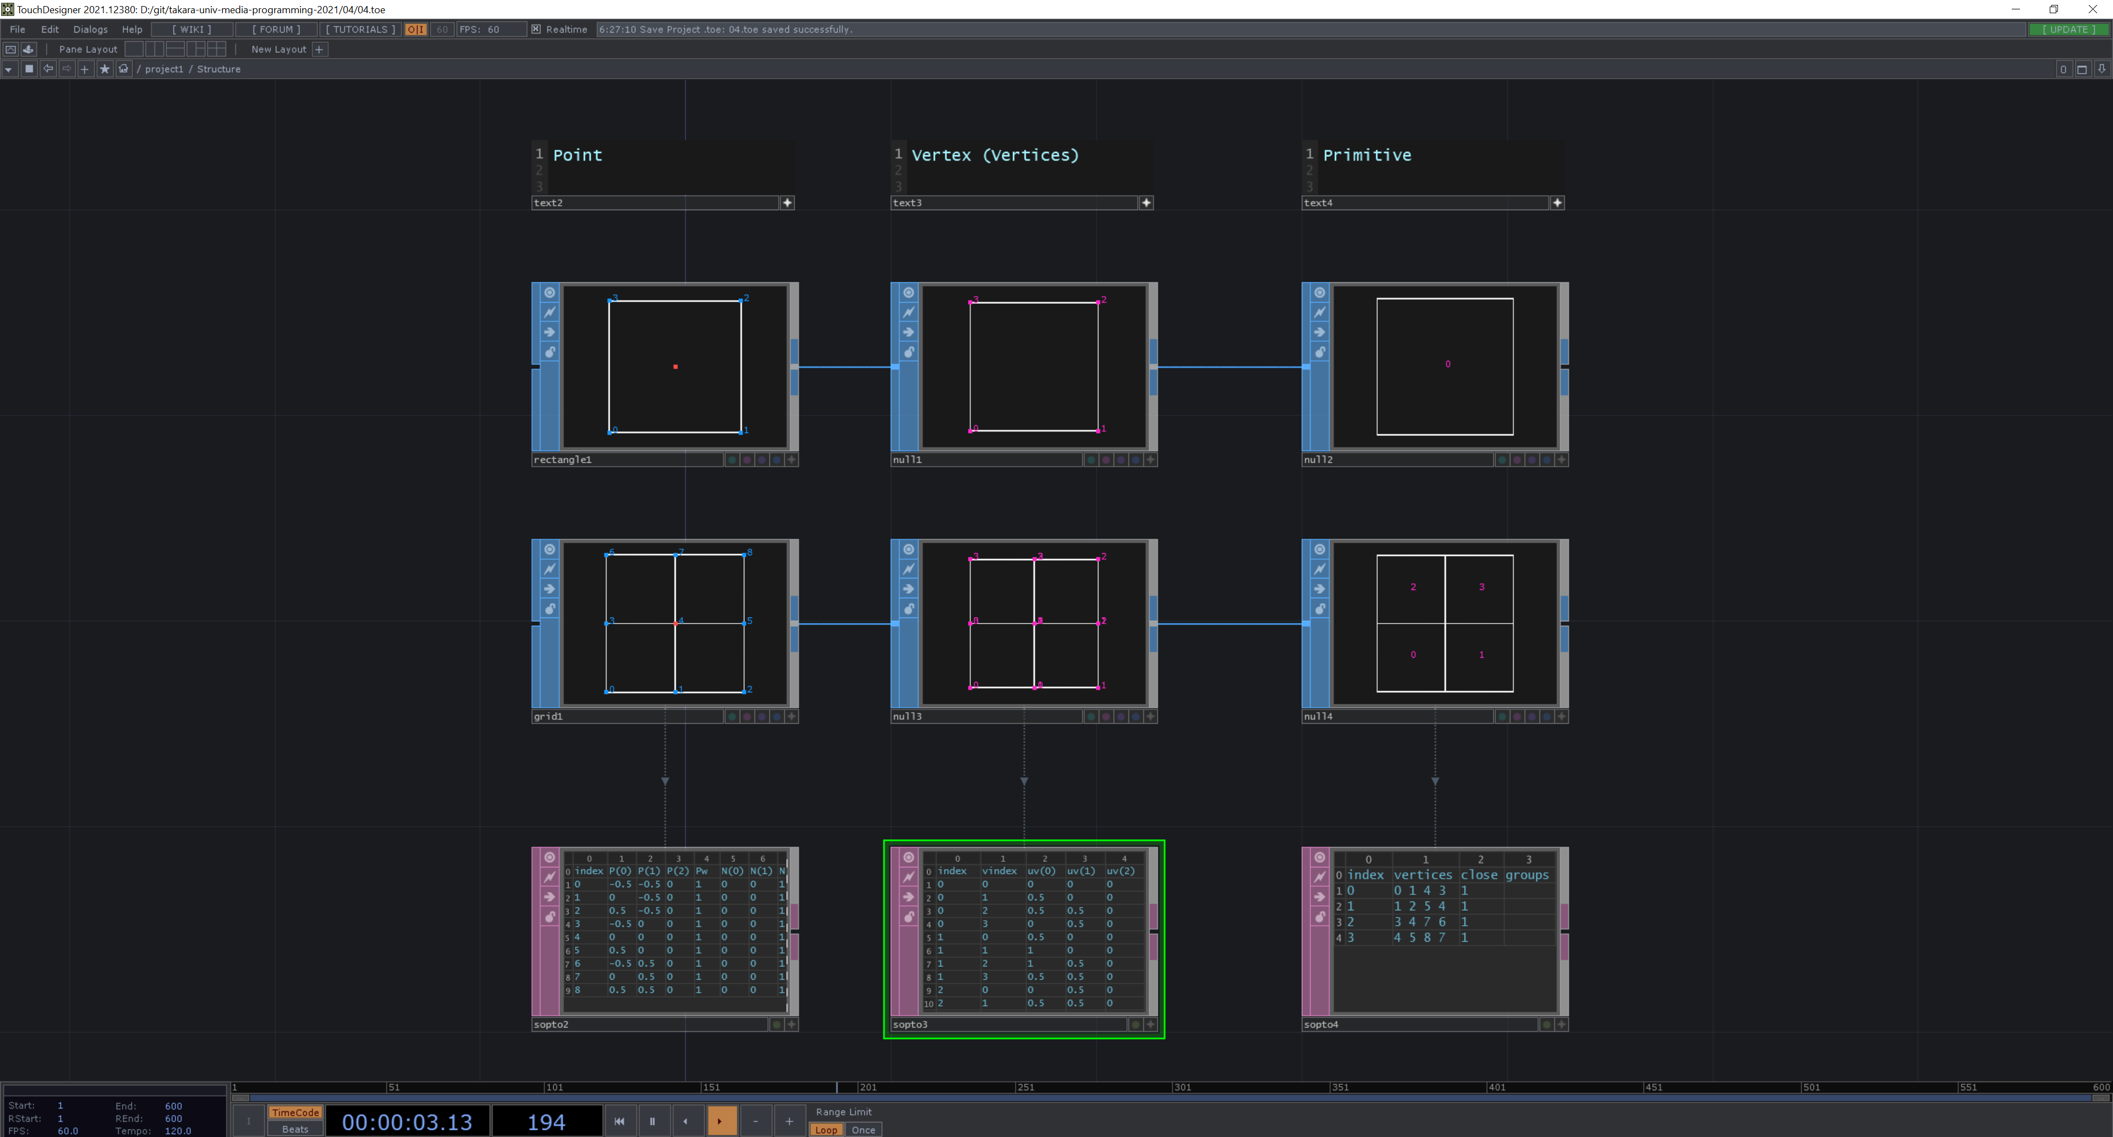
Task: Click square pane type icon in path bar
Action: pos(29,69)
